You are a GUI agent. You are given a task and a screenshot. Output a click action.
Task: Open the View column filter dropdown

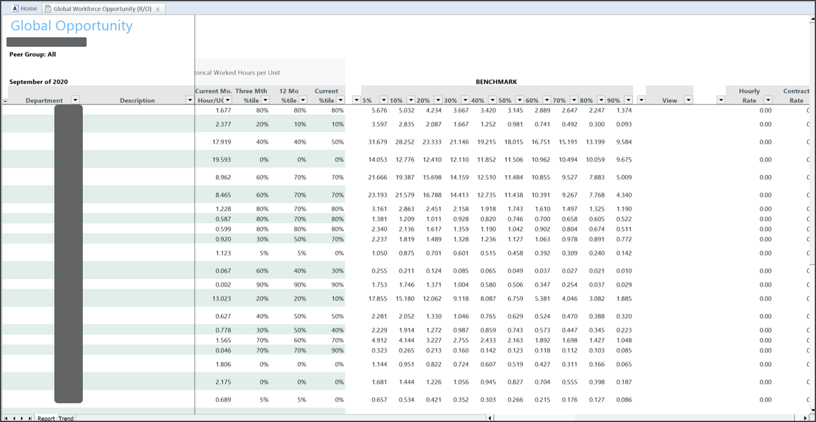coord(688,100)
